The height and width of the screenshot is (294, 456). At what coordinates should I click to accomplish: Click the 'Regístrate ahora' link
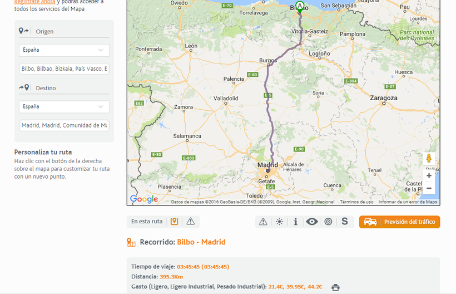click(34, 2)
